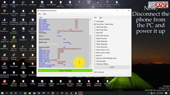The height and width of the screenshot is (95, 170).
Task: Select TECNO SPARK 5 AIR file
Action: point(5,39)
